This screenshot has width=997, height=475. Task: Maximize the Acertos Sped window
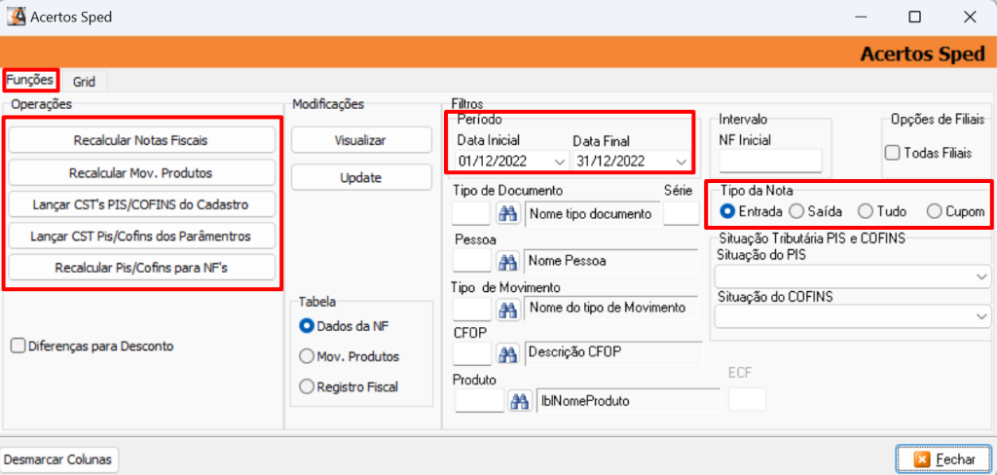[x=914, y=18]
